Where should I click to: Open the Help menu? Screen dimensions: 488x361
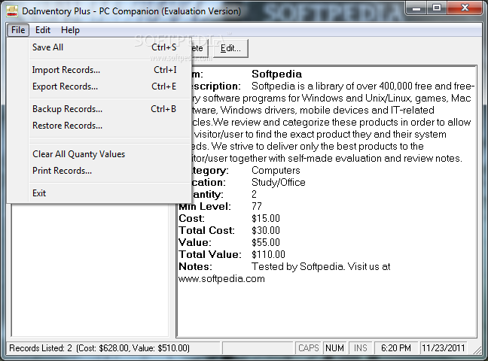(x=70, y=30)
